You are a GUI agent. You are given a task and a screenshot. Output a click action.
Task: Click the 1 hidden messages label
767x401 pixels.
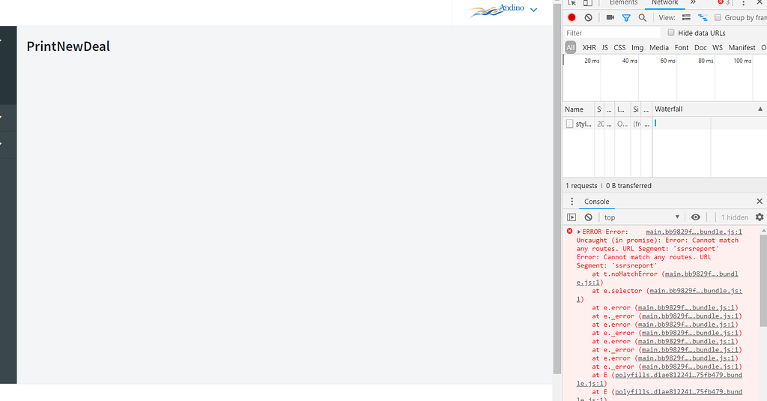(734, 217)
